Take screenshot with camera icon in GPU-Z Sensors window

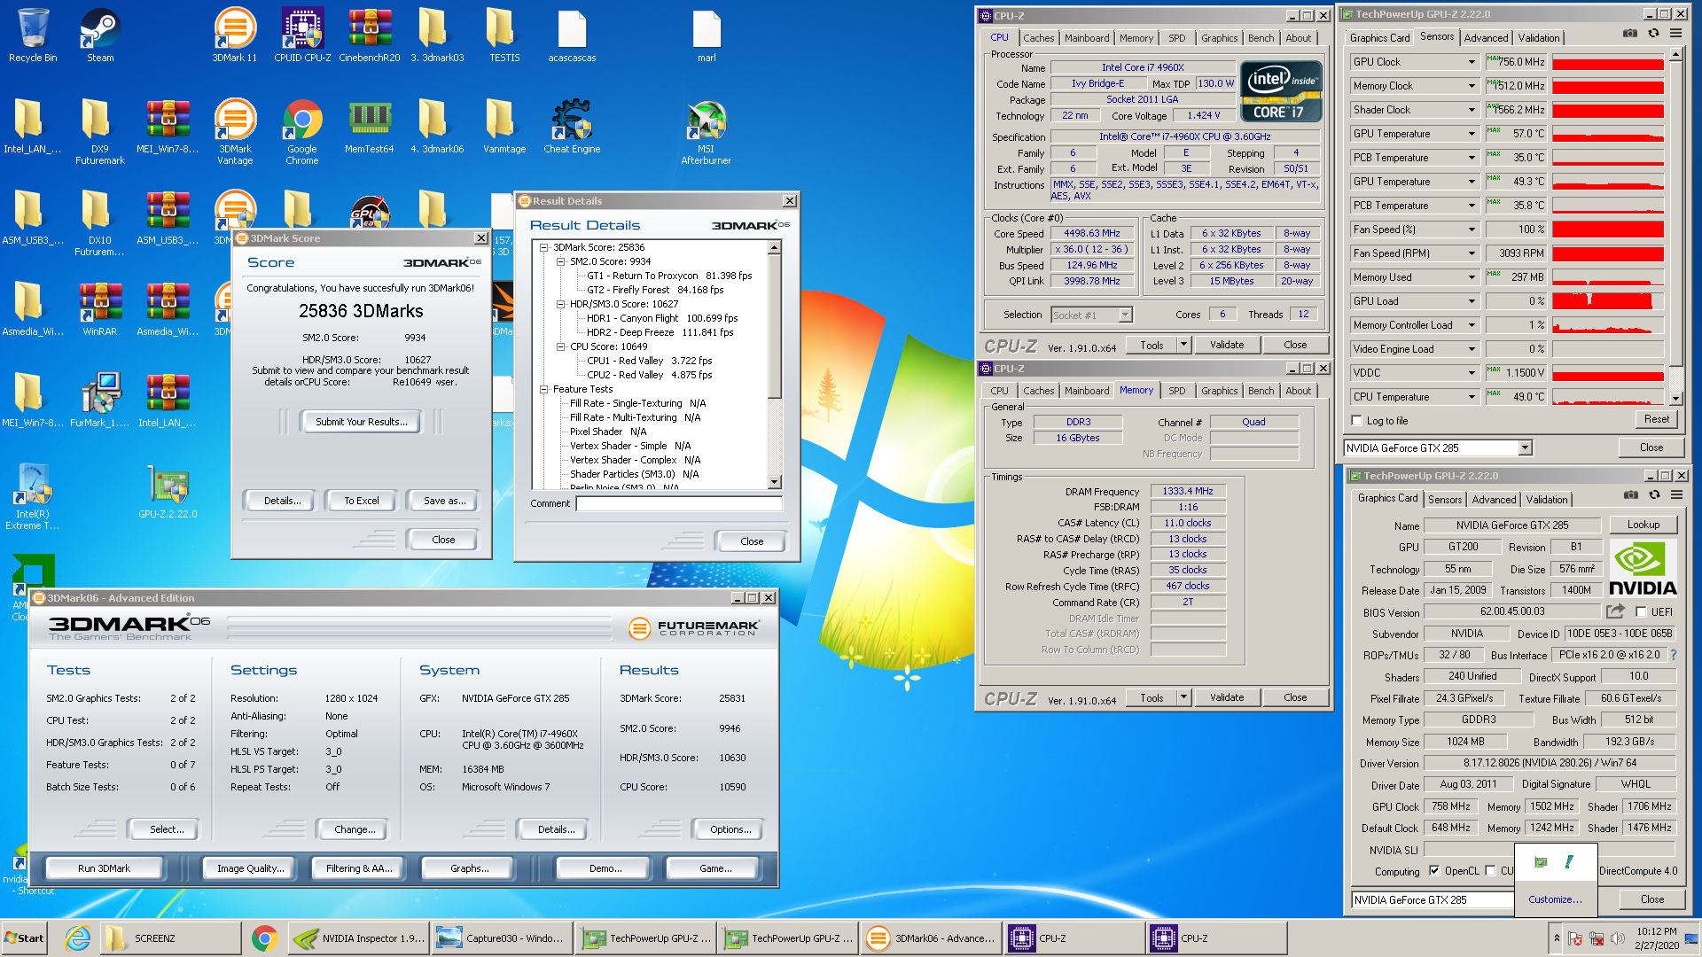pyautogui.click(x=1630, y=34)
